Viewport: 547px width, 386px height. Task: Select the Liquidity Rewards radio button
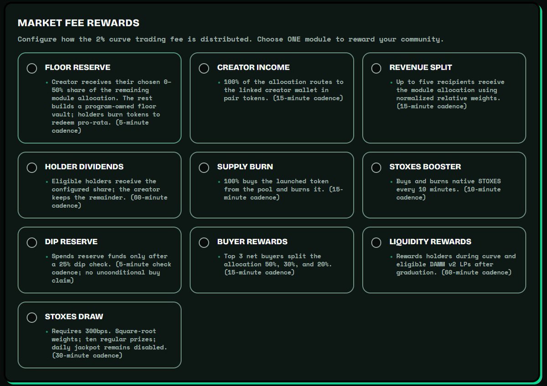coord(376,242)
